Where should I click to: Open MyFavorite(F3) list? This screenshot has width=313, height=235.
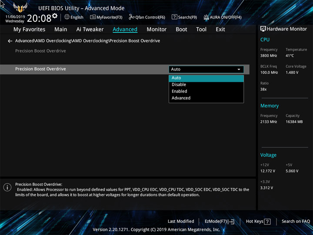click(106, 17)
